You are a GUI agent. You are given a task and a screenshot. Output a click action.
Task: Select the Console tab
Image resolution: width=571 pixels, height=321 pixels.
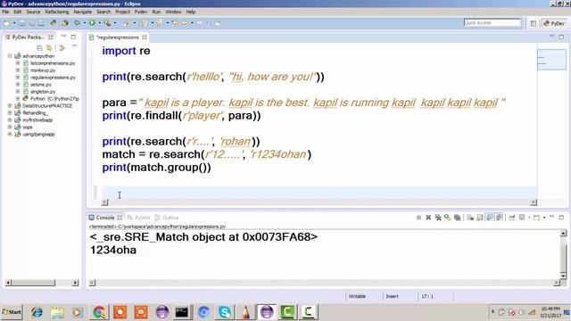click(x=105, y=218)
